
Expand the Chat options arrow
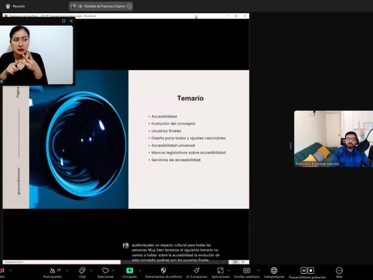pos(91,271)
